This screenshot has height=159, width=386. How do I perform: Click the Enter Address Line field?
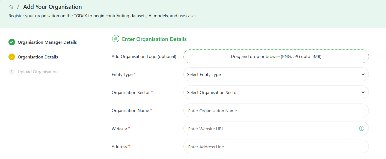coord(276,146)
